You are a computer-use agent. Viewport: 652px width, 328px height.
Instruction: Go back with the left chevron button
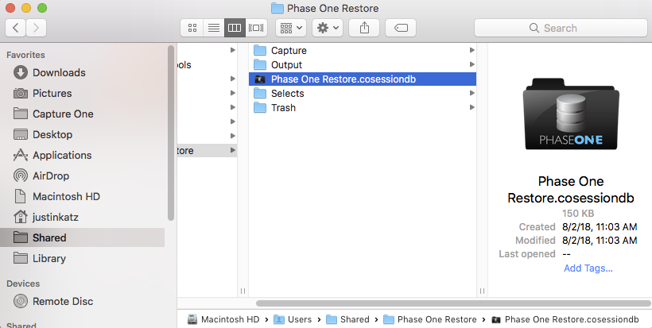pos(16,28)
